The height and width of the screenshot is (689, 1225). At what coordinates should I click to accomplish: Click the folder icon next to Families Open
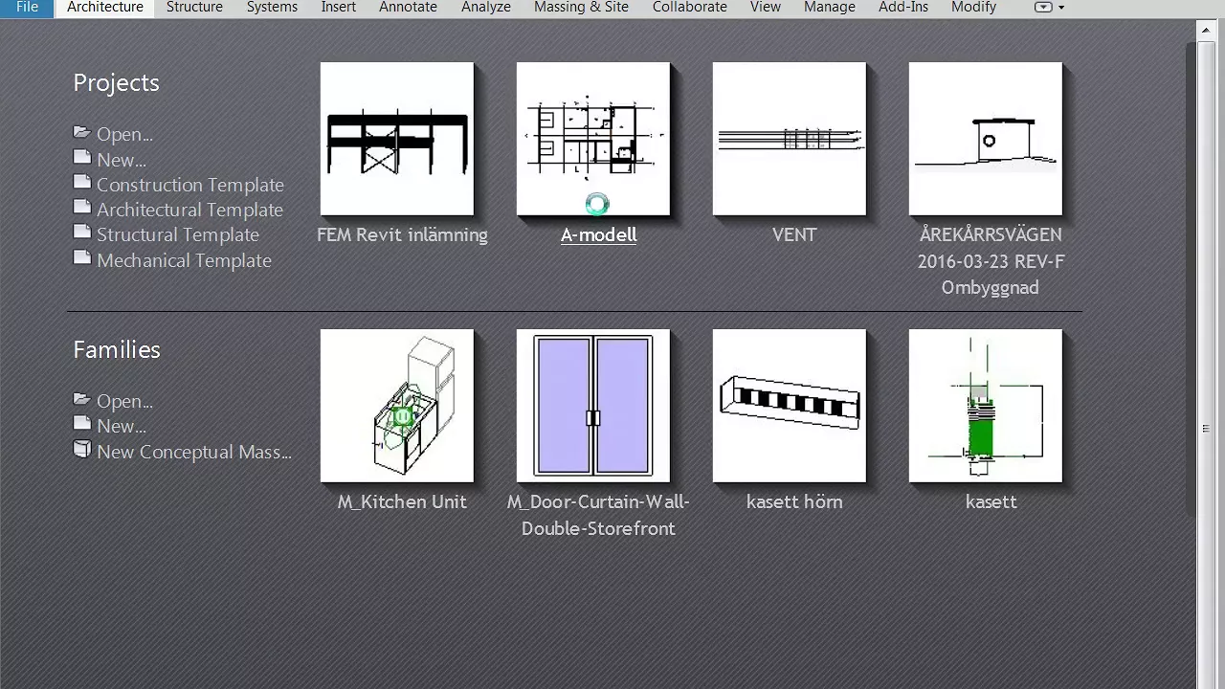pyautogui.click(x=82, y=399)
